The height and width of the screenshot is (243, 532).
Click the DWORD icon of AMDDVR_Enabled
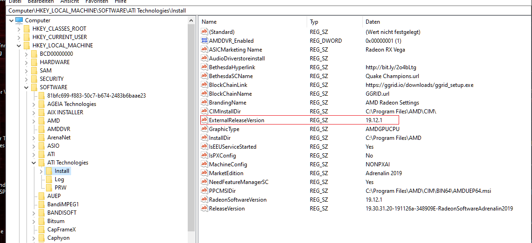(x=204, y=41)
